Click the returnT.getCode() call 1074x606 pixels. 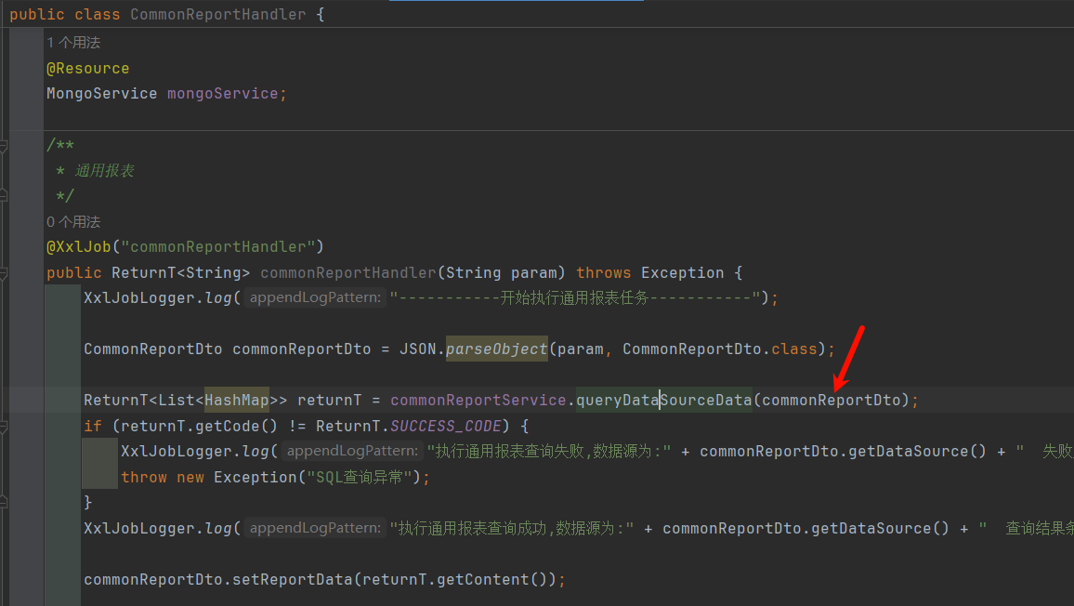point(200,426)
